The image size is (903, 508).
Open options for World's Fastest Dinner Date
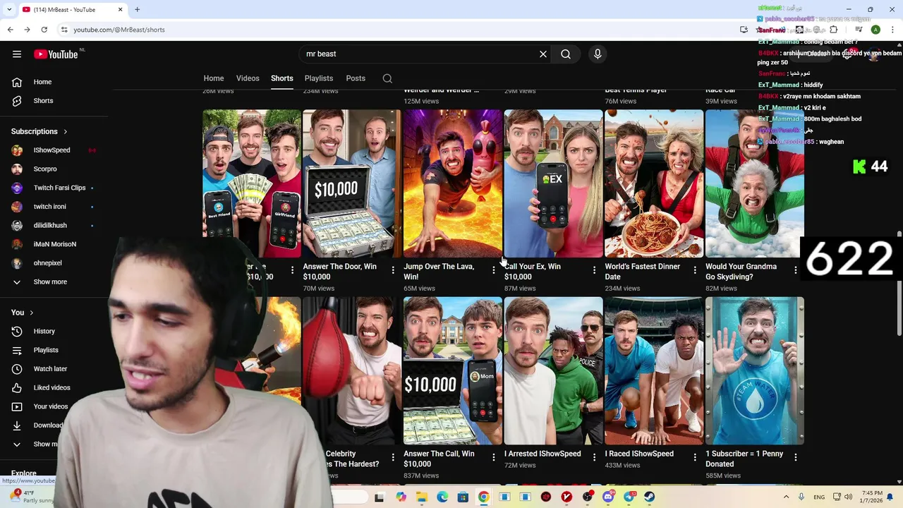(695, 270)
